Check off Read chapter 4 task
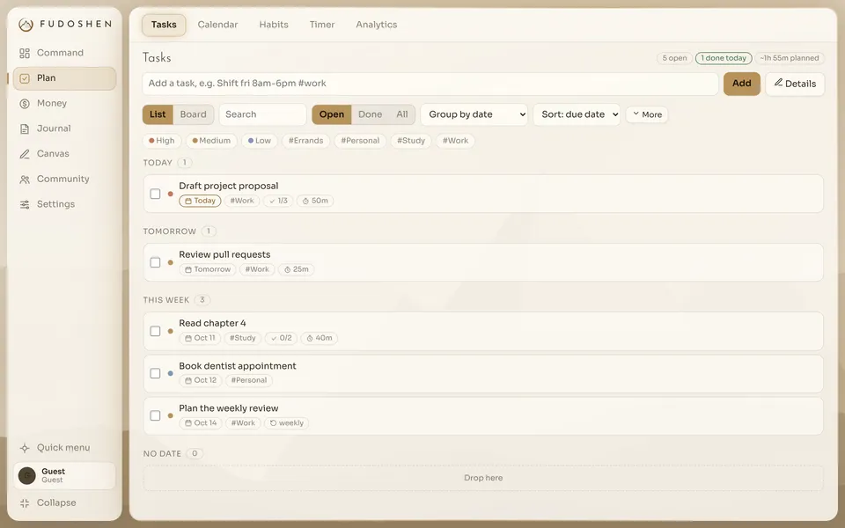 click(155, 331)
